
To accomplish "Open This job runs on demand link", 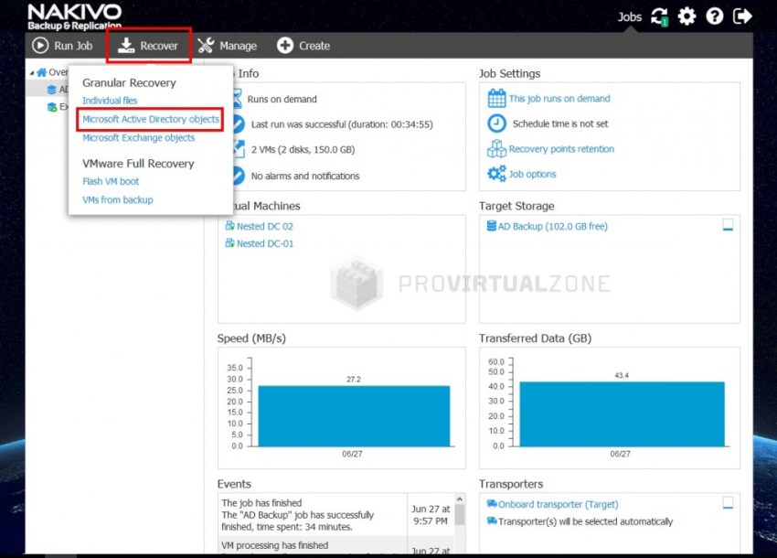I will [559, 99].
